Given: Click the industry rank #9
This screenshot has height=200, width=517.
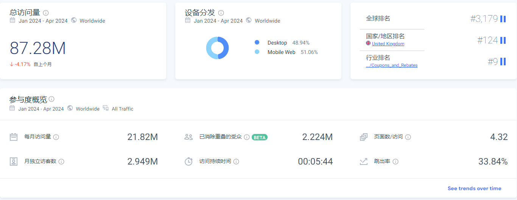Looking at the screenshot, I should [493, 62].
